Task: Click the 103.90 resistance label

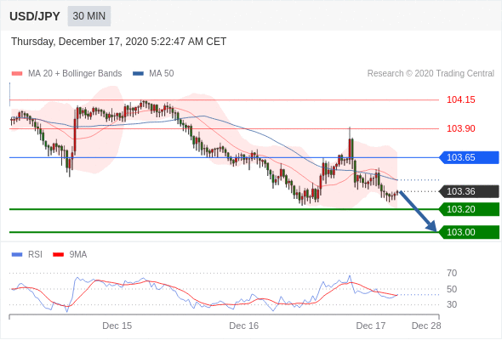Action: click(460, 128)
